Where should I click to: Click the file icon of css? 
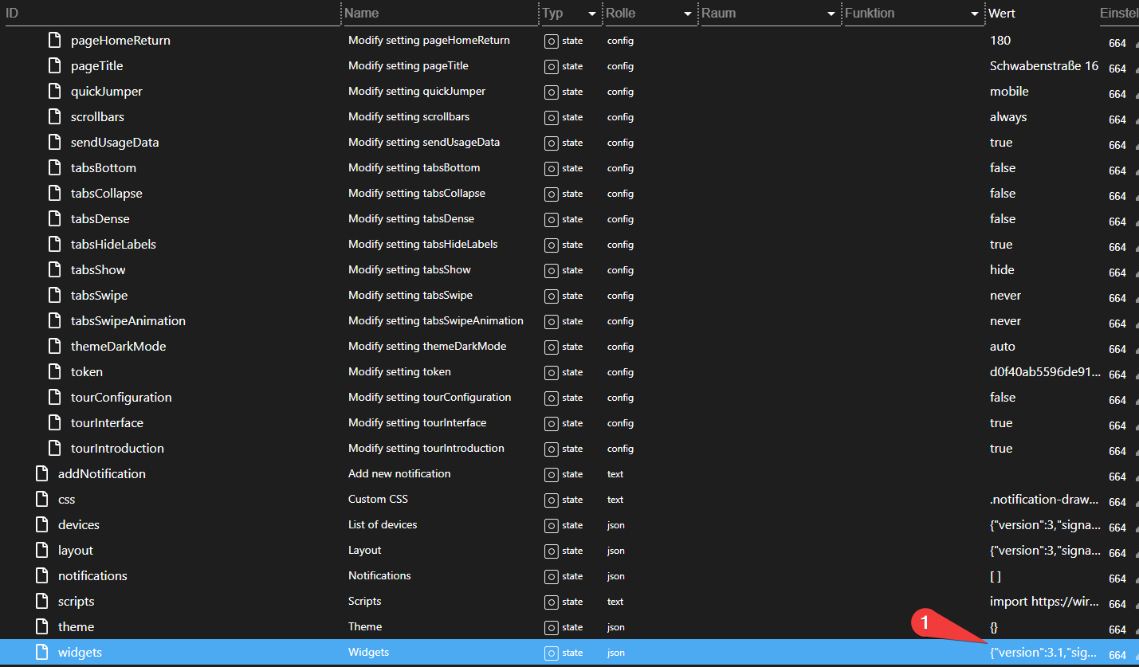(41, 499)
